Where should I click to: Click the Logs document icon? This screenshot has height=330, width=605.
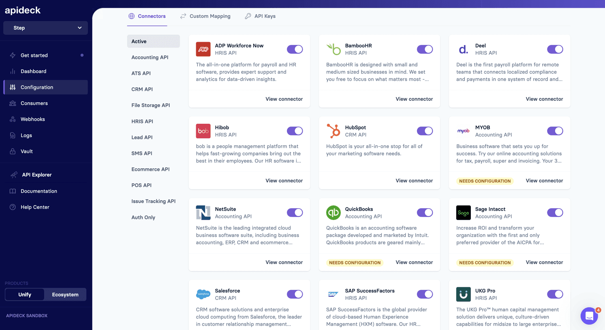pyautogui.click(x=13, y=135)
